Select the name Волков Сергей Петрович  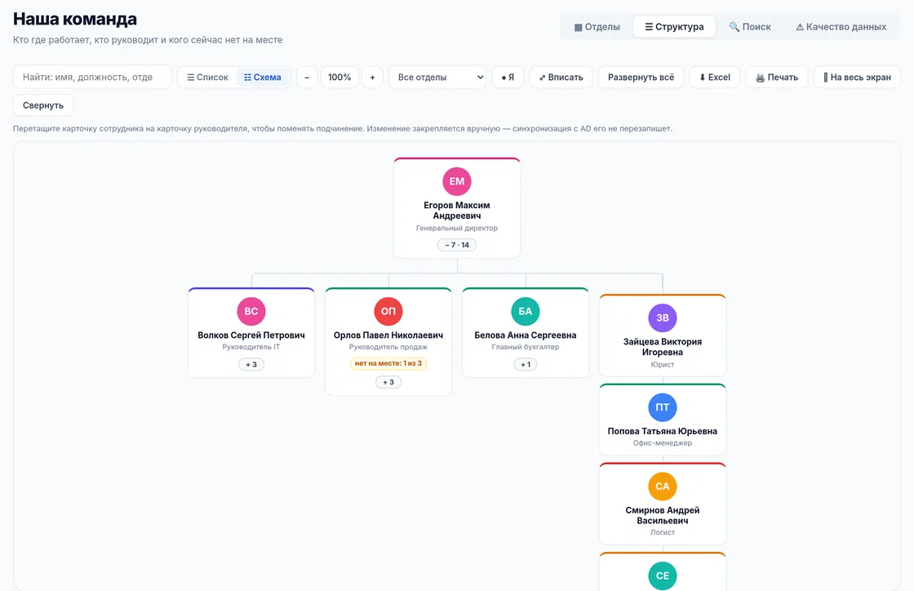(x=251, y=335)
